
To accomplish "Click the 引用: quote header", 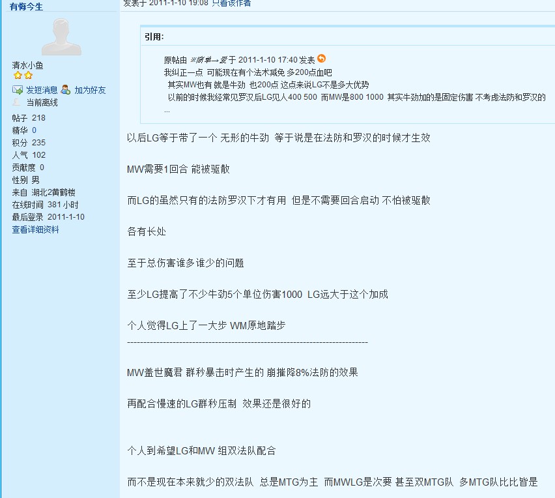I will pos(154,37).
